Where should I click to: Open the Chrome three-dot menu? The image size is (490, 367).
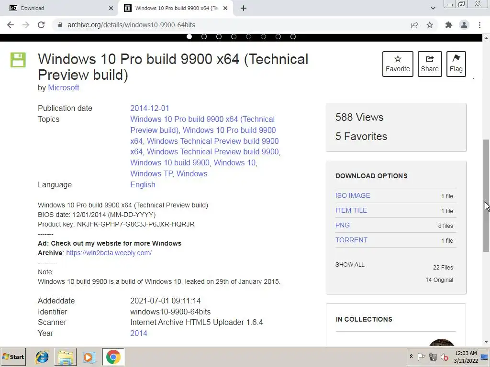[479, 25]
